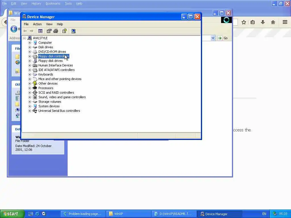Screen dimensions: 291x218
Task: Expand the Disk drives node
Action: click(30, 47)
